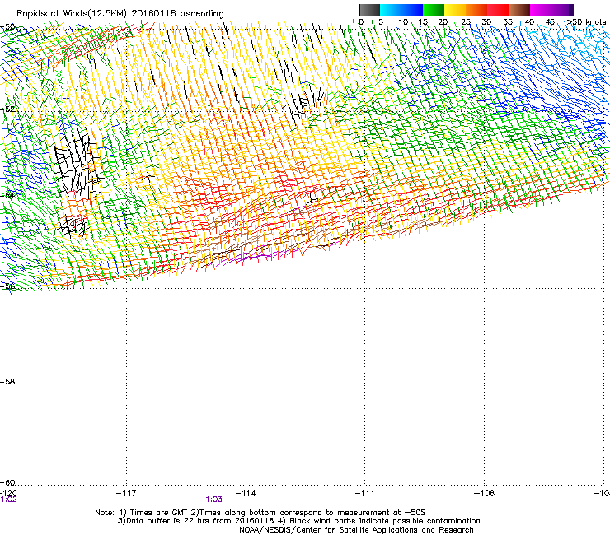
Task: Click the brown 35-40 knots legend segment
Action: tap(519, 10)
